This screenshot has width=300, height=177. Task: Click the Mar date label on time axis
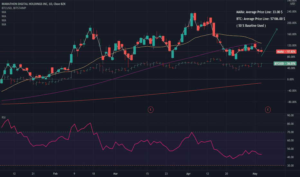pos(115,174)
